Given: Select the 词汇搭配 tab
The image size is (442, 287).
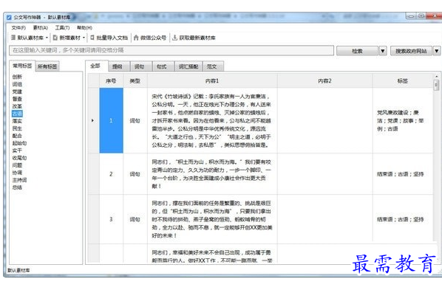Looking at the screenshot, I should (188, 66).
